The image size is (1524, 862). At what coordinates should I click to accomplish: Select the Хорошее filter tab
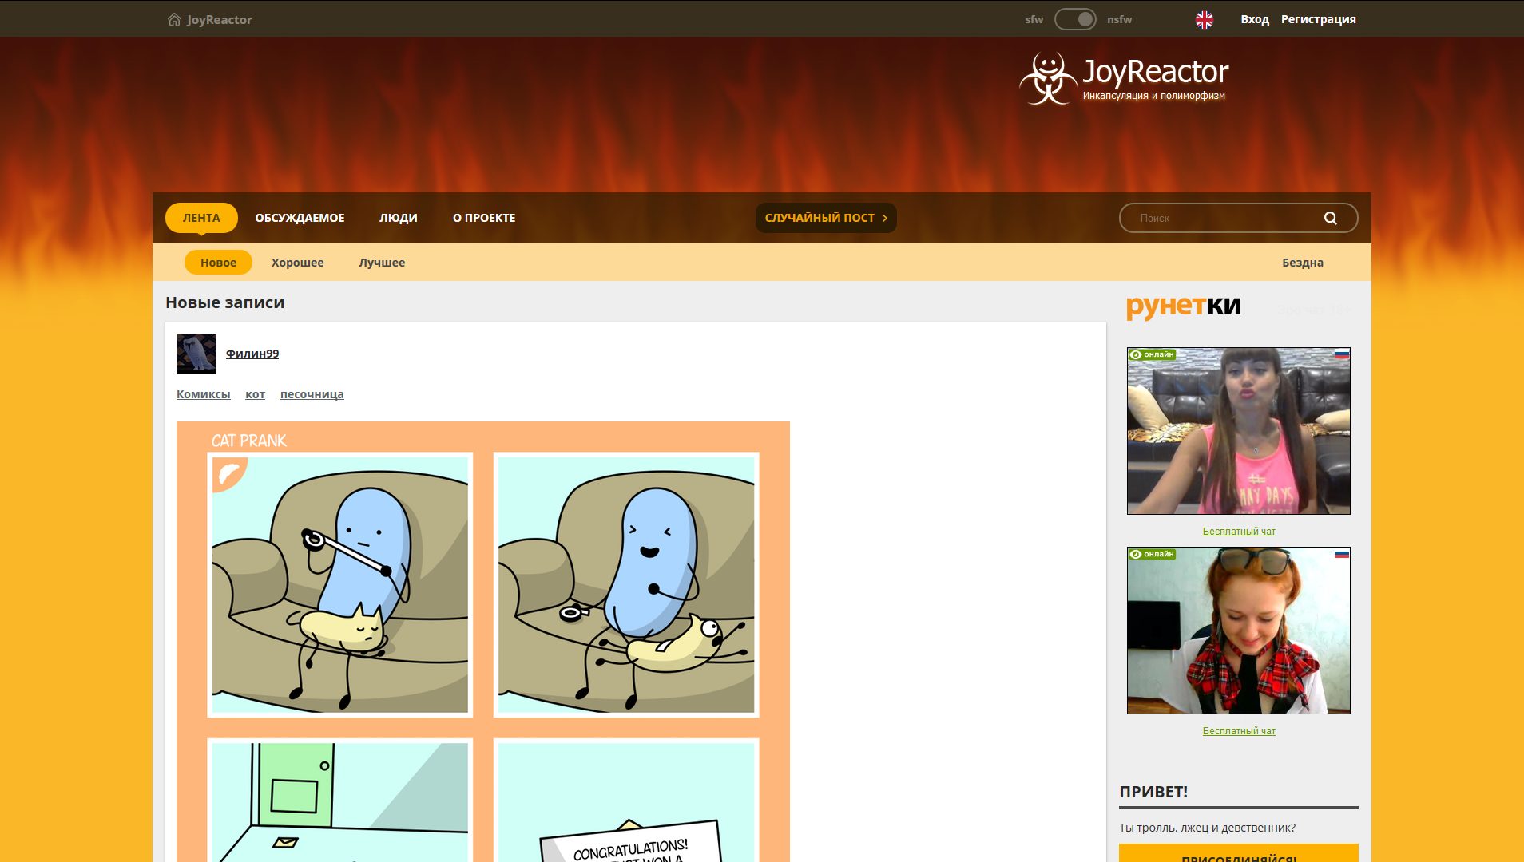tap(297, 263)
